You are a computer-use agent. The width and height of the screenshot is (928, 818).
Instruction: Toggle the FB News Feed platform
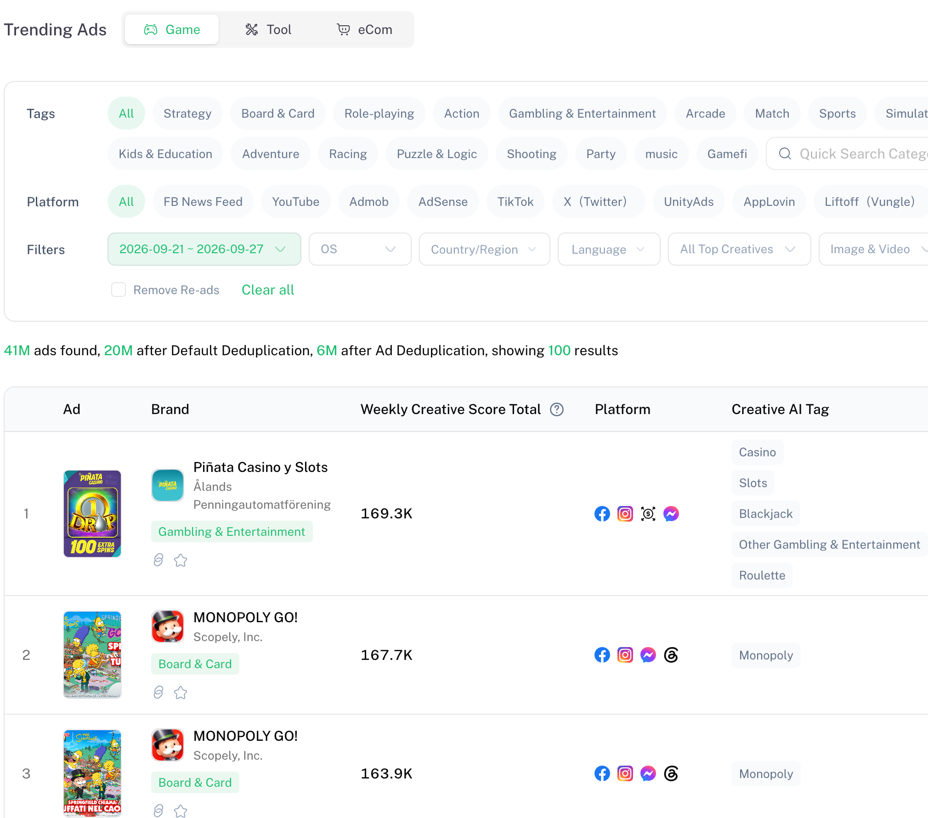point(203,201)
